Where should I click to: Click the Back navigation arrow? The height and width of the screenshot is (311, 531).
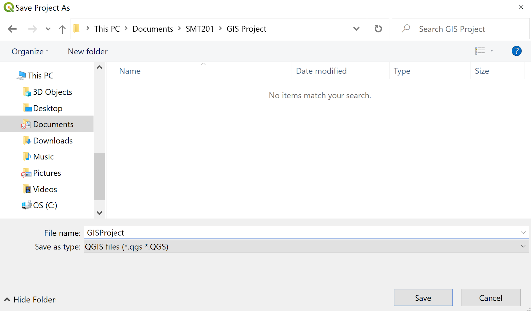point(12,29)
